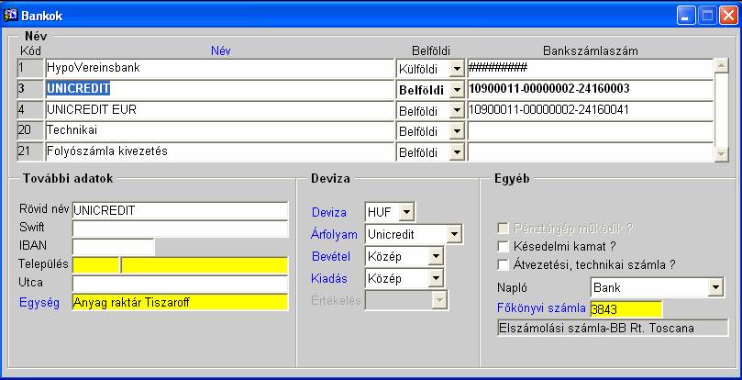This screenshot has height=380, width=742.
Task: Select the HypoVereinsbank name field
Action: [x=219, y=69]
